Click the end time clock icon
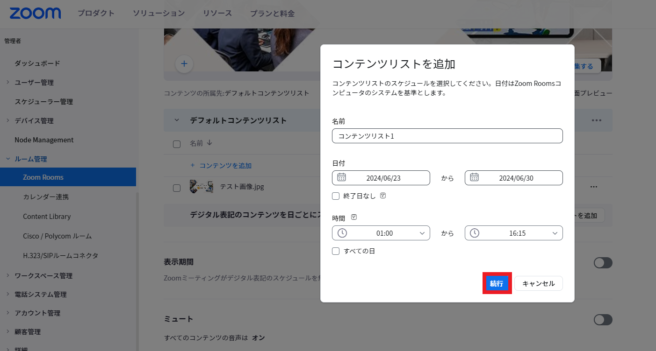 pos(475,233)
